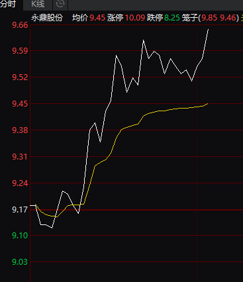Image resolution: width=243 pixels, height=282 pixels.
Task: Click the 9.38 price axis label
Action: click(20, 130)
